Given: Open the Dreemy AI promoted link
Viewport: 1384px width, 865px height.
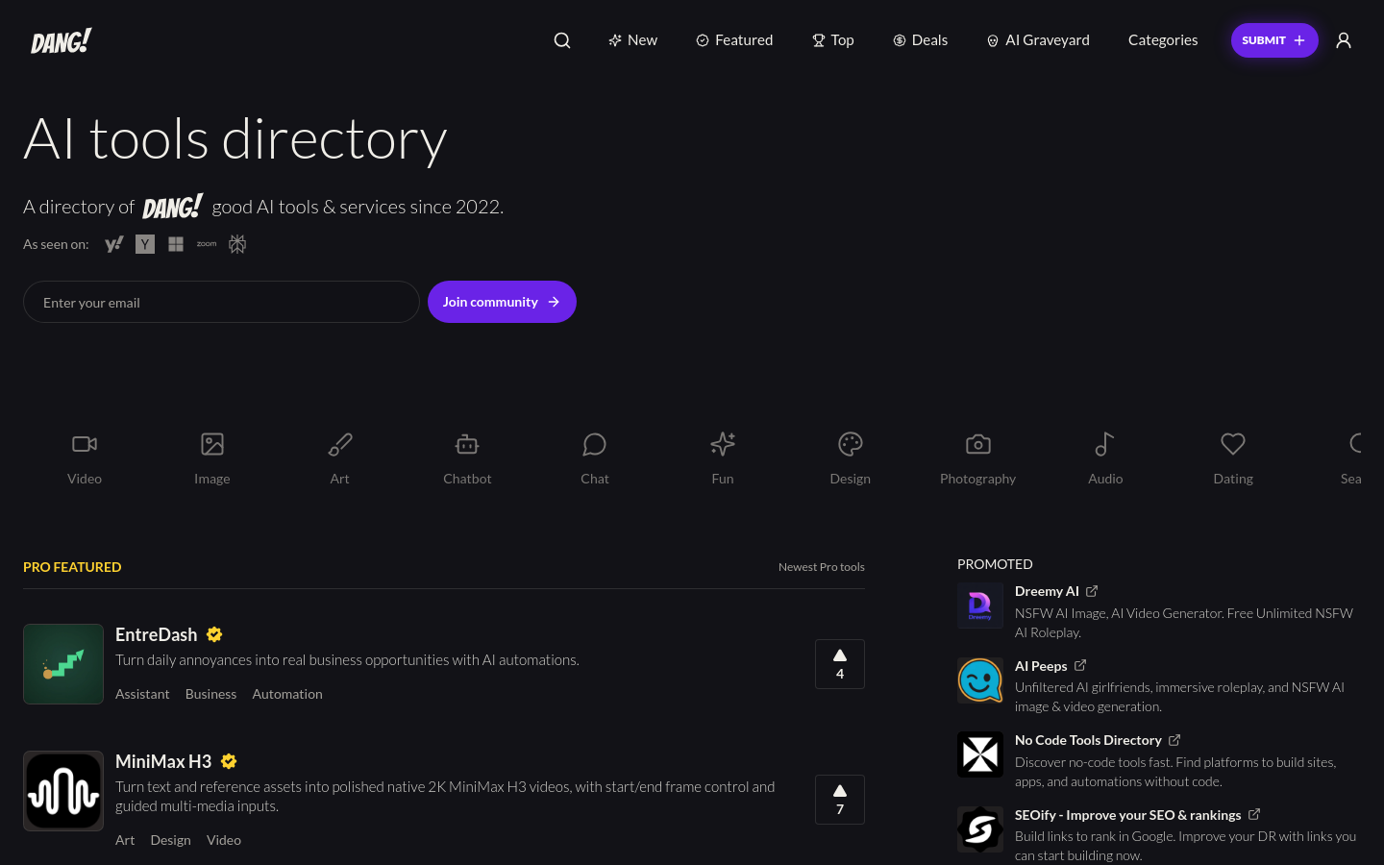Looking at the screenshot, I should 1047,591.
